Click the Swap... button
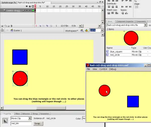Screen dimensions: 151x127 click(x=38, y=123)
